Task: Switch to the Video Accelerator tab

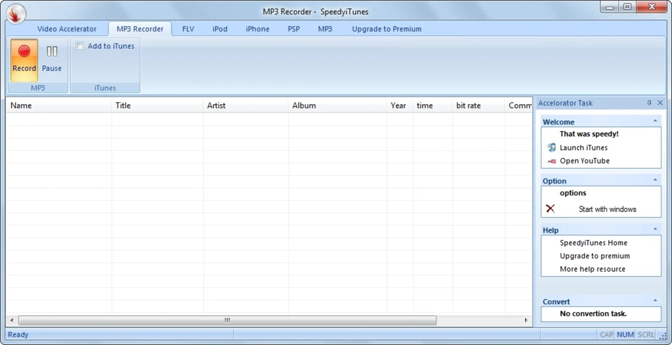Action: [67, 29]
